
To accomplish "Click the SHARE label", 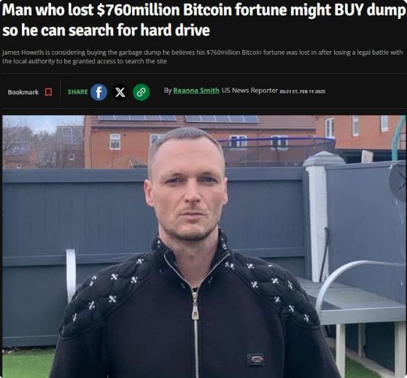I will point(77,92).
